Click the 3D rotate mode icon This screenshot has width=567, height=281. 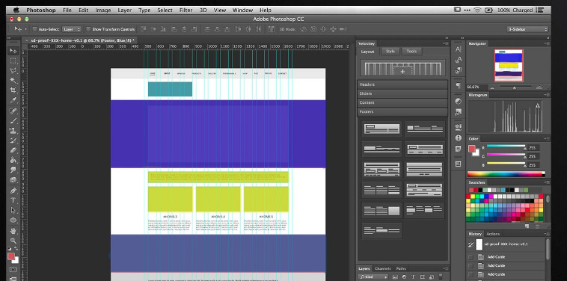[303, 29]
